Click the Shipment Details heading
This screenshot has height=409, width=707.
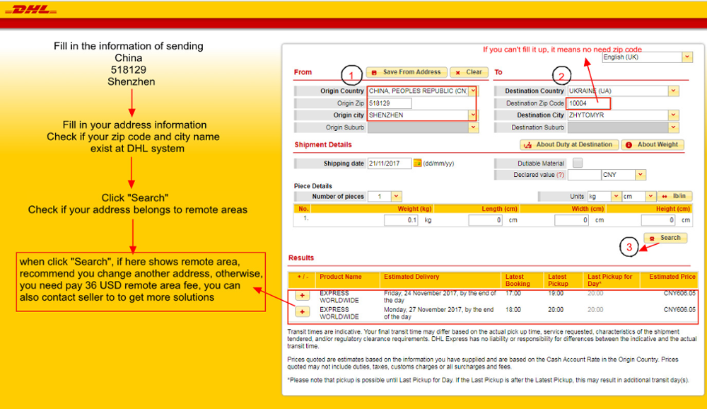[x=323, y=144]
